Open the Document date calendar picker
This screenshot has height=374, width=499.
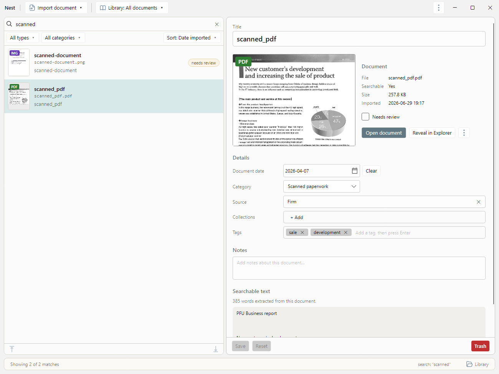point(355,171)
